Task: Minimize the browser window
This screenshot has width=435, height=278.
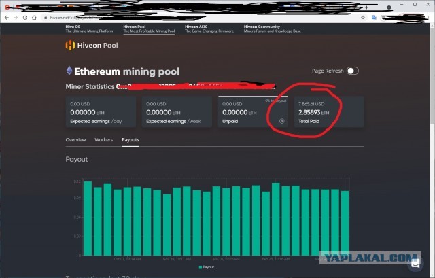Action: (402, 5)
